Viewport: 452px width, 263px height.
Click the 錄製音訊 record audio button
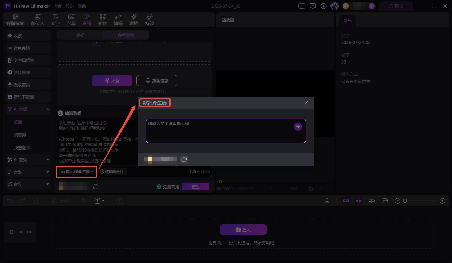(157, 81)
